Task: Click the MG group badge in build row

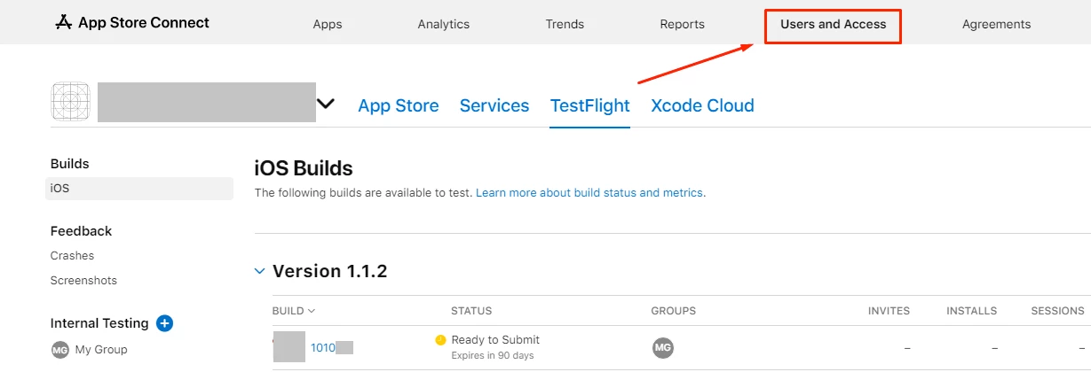Action: coord(662,348)
